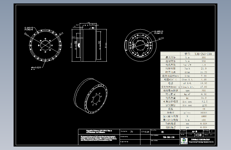Image resolution: width=231 pixels, height=150 pixels.
Task: Click the 150 continuous torque value
Action: click(204, 61)
